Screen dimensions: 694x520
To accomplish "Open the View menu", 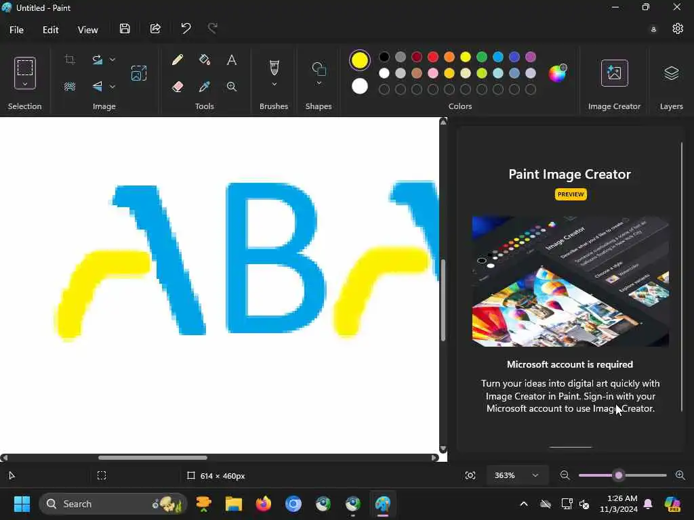I will [87, 30].
